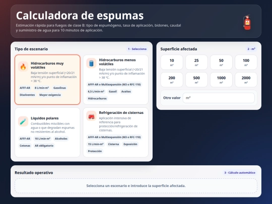The width and height of the screenshot is (272, 204).
Task: Click the 'Selecciona un escenario' placeholder message
Action: (x=136, y=186)
